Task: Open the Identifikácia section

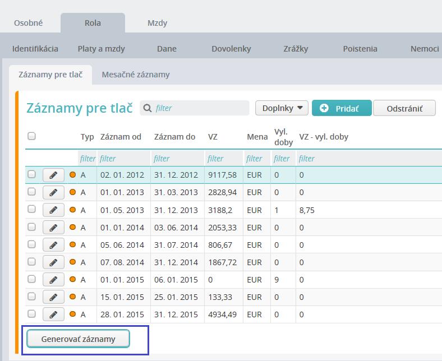Action: (x=35, y=49)
